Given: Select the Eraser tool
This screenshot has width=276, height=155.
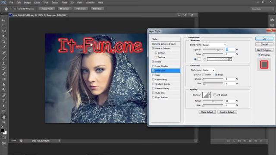Looking at the screenshot, I should coord(4,74).
